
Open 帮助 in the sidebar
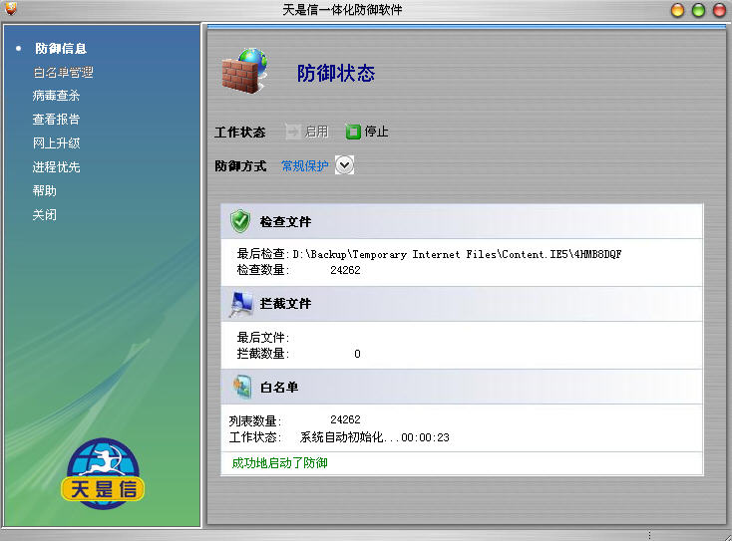coord(44,190)
